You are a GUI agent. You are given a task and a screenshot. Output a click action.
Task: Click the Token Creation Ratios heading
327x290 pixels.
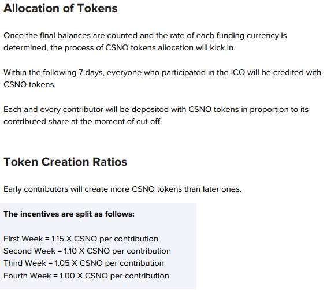pyautogui.click(x=65, y=162)
